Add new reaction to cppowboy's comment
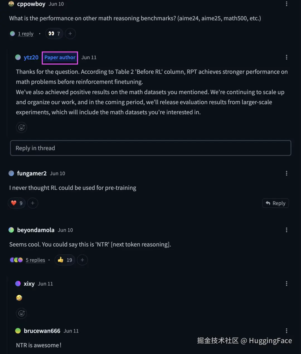 [70, 34]
